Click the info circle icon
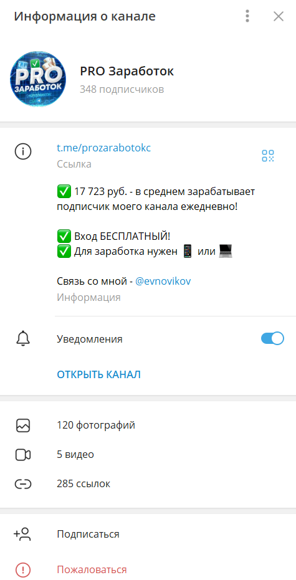The image size is (296, 580). 23,151
